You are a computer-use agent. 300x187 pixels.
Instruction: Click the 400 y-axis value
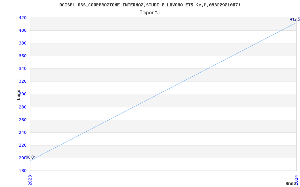click(x=22, y=30)
